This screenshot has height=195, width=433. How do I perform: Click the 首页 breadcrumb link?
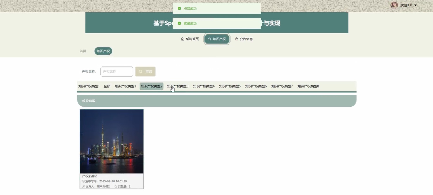click(83, 51)
